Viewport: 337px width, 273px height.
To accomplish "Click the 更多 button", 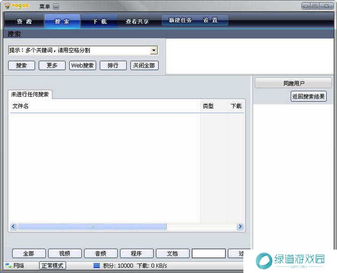I will pos(52,66).
